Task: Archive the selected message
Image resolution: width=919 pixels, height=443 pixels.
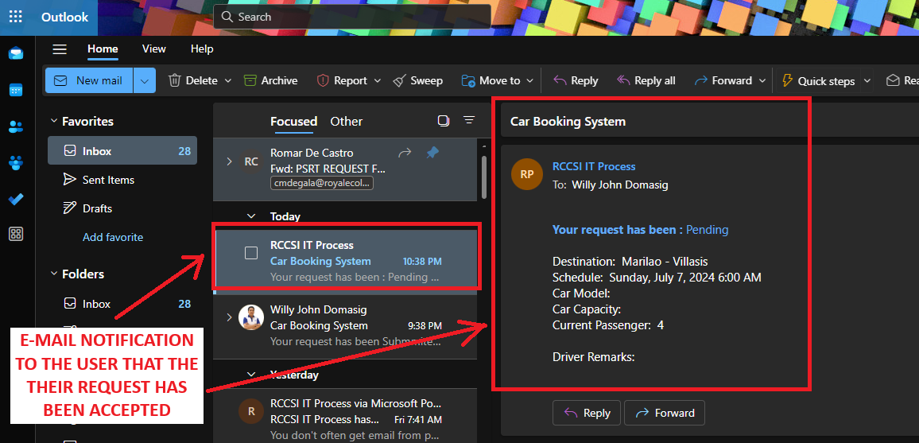Action: (271, 81)
